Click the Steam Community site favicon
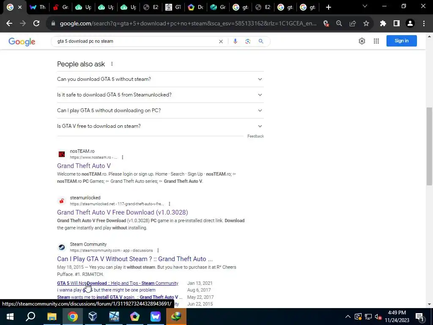The image size is (433, 325). coord(62,247)
